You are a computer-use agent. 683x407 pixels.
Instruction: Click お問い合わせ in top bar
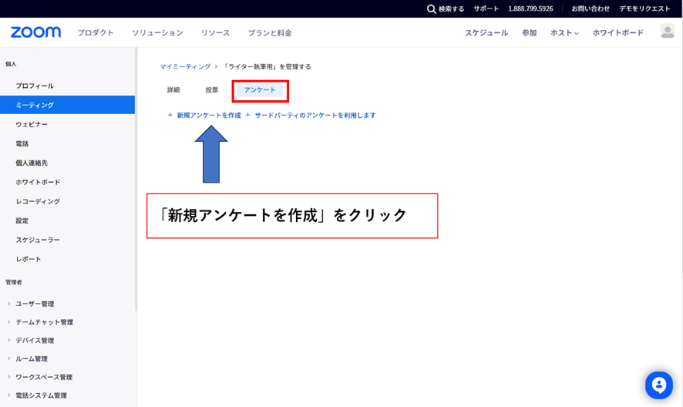pos(590,8)
